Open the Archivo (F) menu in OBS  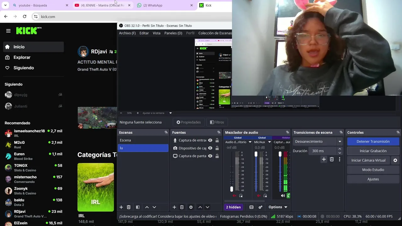point(127,33)
